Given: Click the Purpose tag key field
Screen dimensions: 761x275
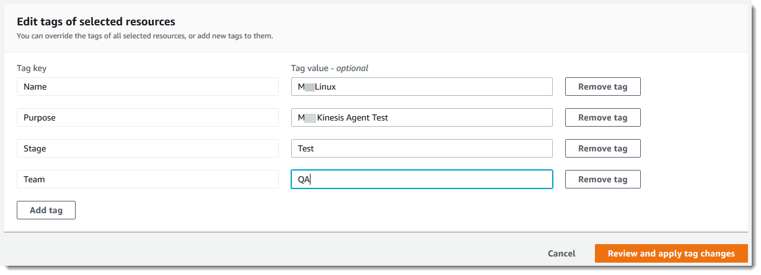Looking at the screenshot, I should pyautogui.click(x=147, y=117).
